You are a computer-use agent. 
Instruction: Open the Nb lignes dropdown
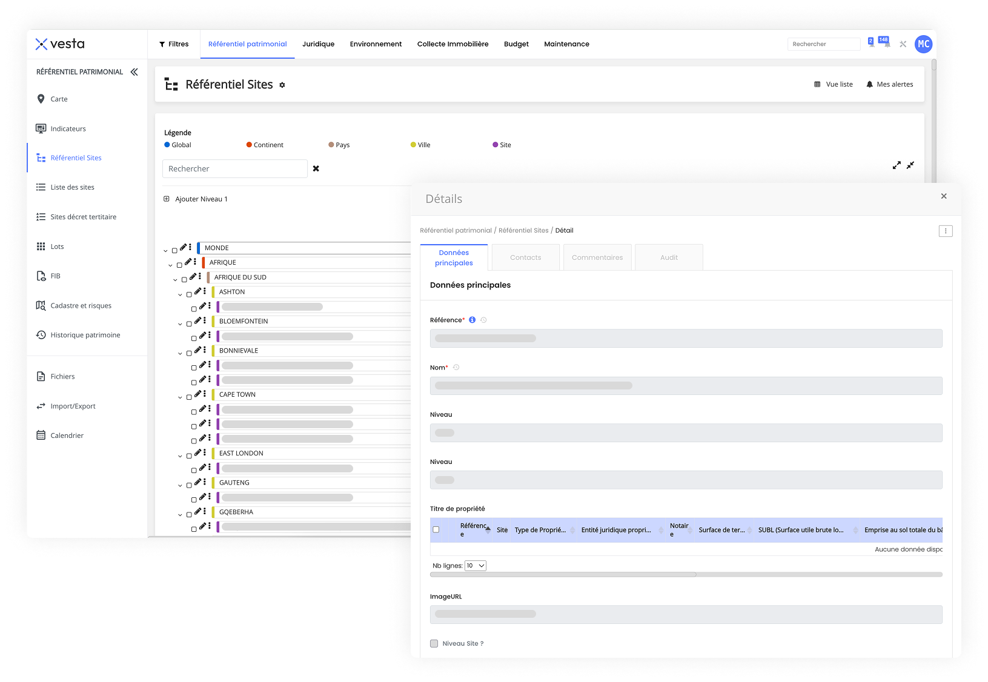click(x=476, y=566)
